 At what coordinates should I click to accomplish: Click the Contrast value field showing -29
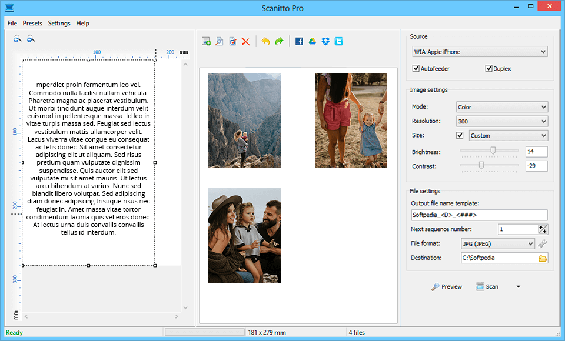[537, 166]
